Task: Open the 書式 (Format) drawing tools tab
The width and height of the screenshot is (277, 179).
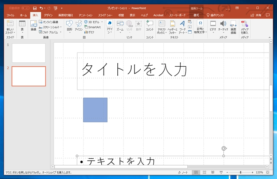Action: point(196,15)
